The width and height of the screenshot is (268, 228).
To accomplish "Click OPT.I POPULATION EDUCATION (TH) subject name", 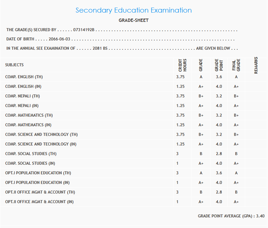I will (38, 173).
